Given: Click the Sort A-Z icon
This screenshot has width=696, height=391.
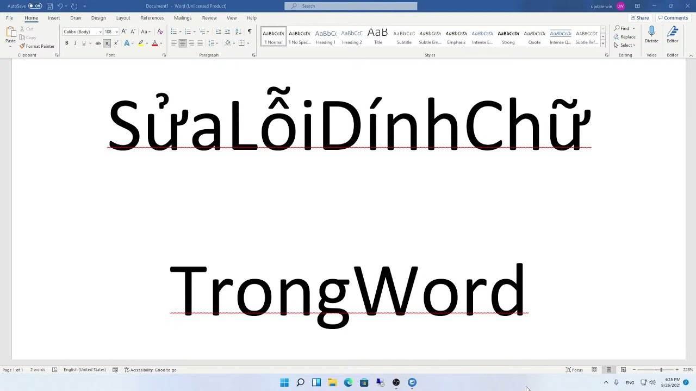Looking at the screenshot, I should tap(238, 31).
